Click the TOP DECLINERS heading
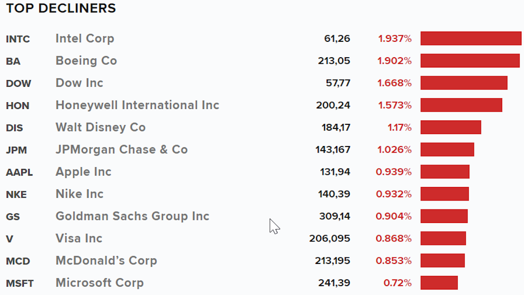The image size is (524, 295). tap(61, 8)
